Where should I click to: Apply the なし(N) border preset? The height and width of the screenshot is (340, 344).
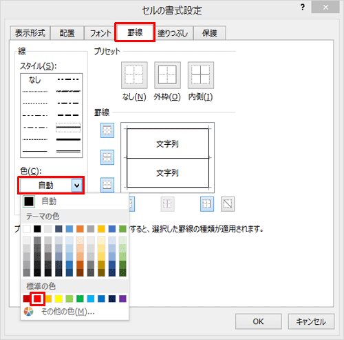tap(134, 75)
